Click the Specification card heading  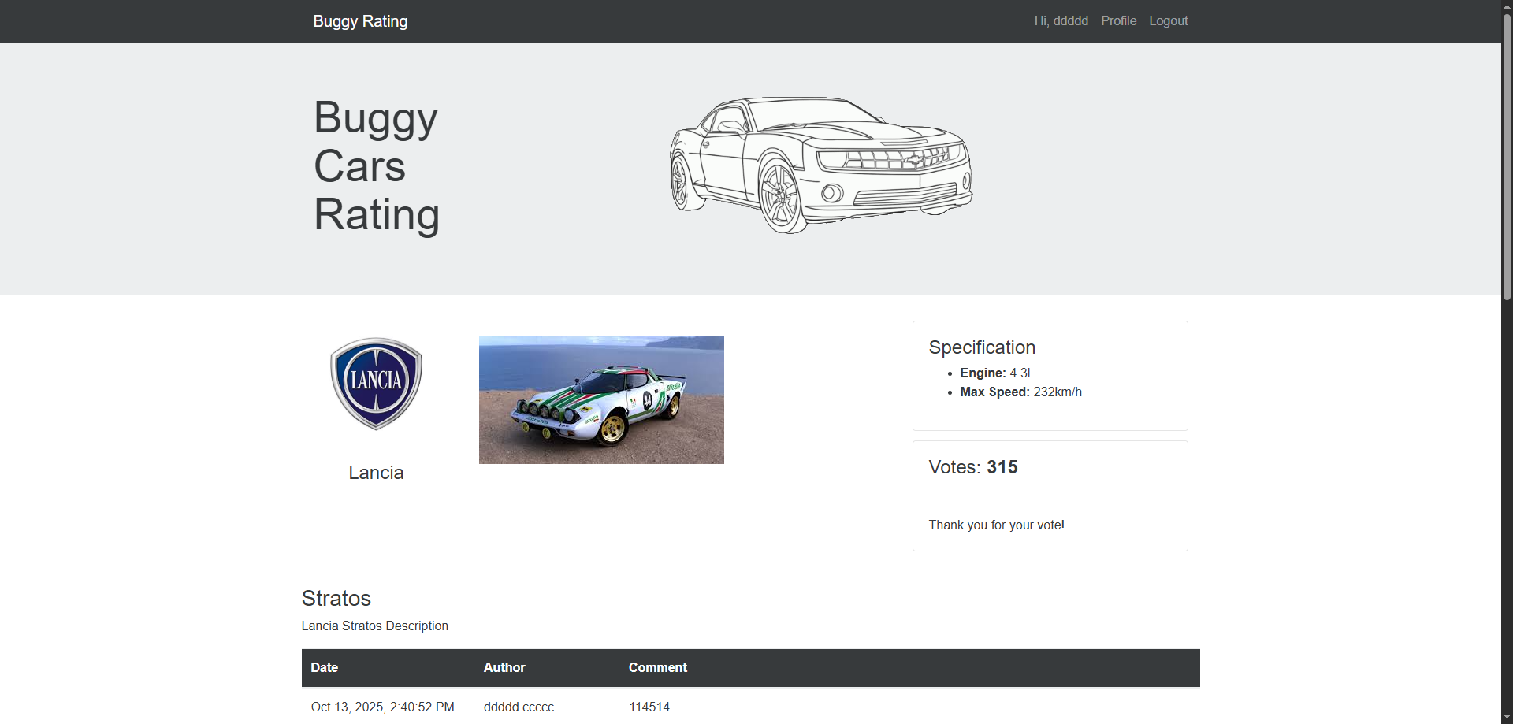982,347
